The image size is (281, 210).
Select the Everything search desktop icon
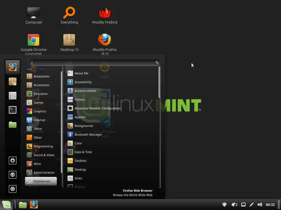tap(69, 16)
